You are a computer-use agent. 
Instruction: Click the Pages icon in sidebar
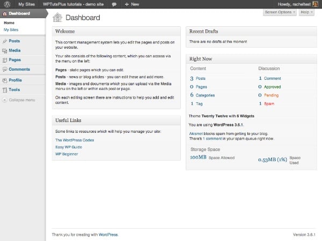pyautogui.click(x=4, y=60)
